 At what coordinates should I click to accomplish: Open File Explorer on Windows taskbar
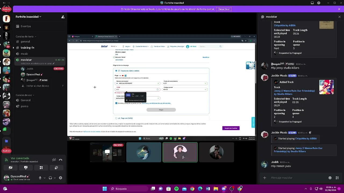216,189
